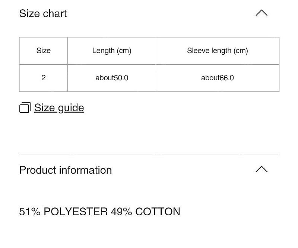Click the about66.0 sleeve length cell
Screen dimensions: 298x248
click(x=218, y=78)
